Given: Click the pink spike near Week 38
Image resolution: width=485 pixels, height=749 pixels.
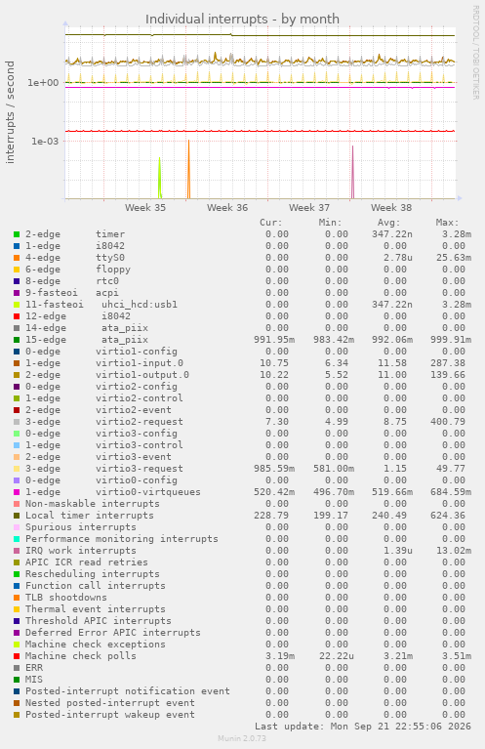Looking at the screenshot, I should pos(352,172).
